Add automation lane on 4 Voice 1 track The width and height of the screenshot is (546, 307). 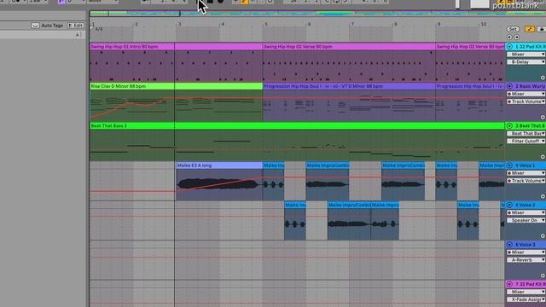(543, 197)
